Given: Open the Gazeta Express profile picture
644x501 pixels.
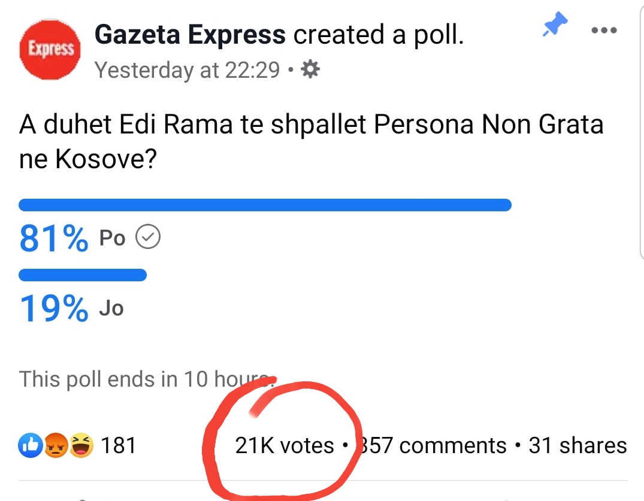Looking at the screenshot, I should [x=50, y=49].
